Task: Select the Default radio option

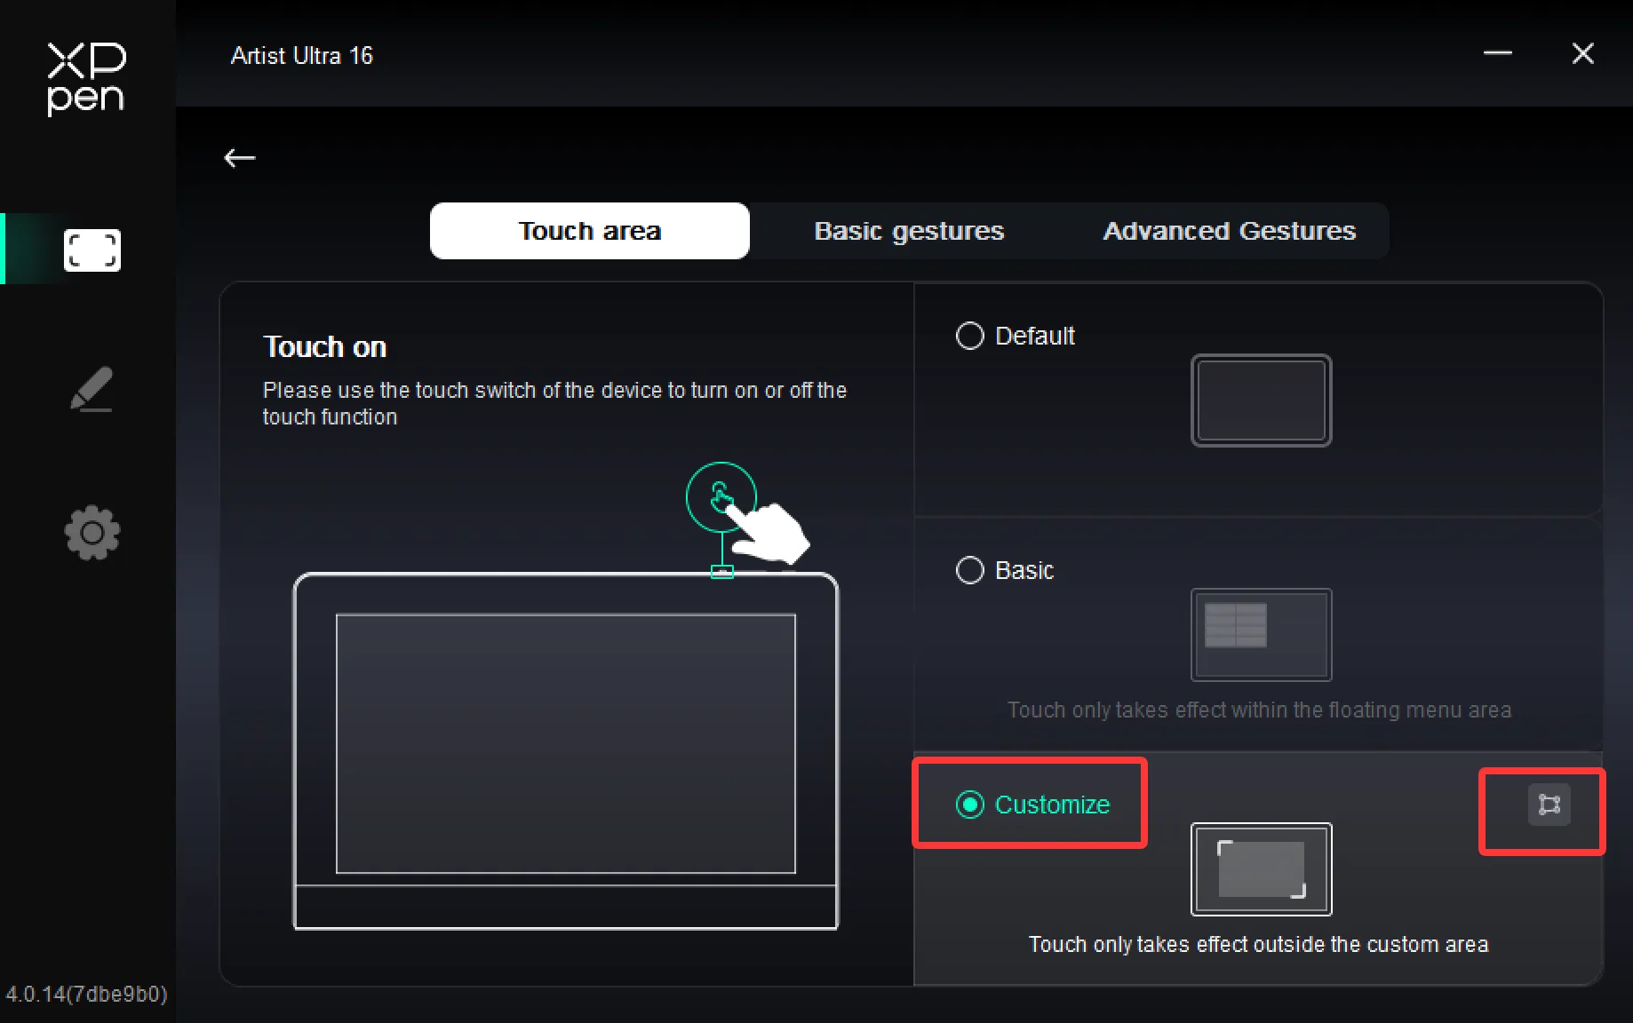Action: coord(969,336)
